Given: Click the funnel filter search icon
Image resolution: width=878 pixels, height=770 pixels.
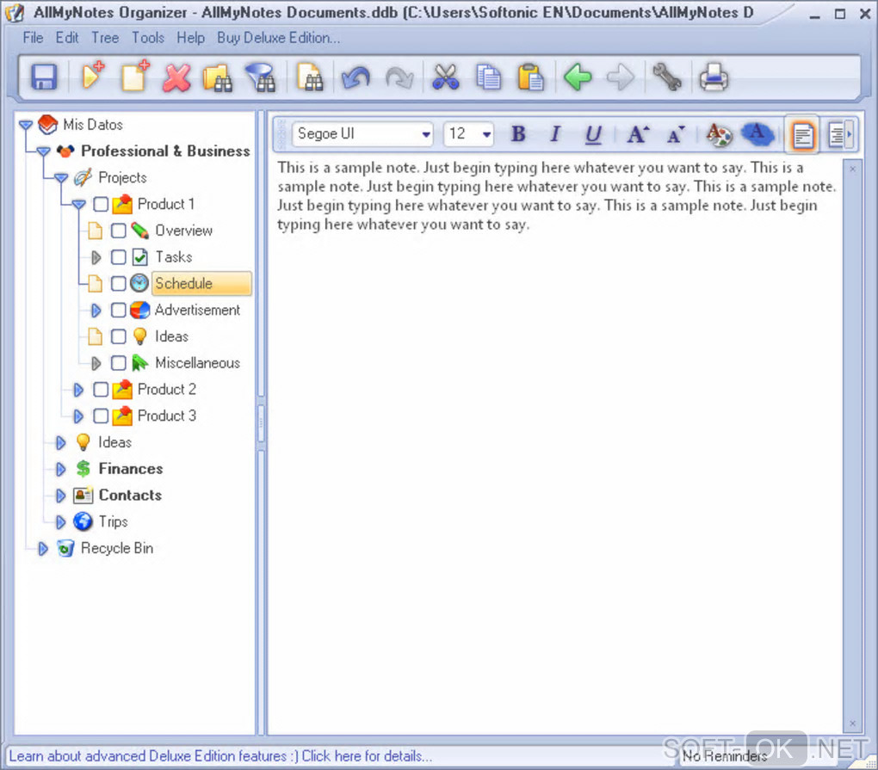Looking at the screenshot, I should tap(260, 77).
